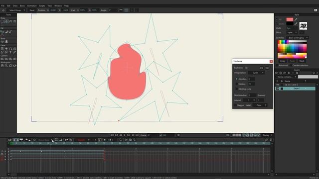The width and height of the screenshot is (319, 179).
Task: Toggle the Checker selection checkbox
Action: pos(291,66)
